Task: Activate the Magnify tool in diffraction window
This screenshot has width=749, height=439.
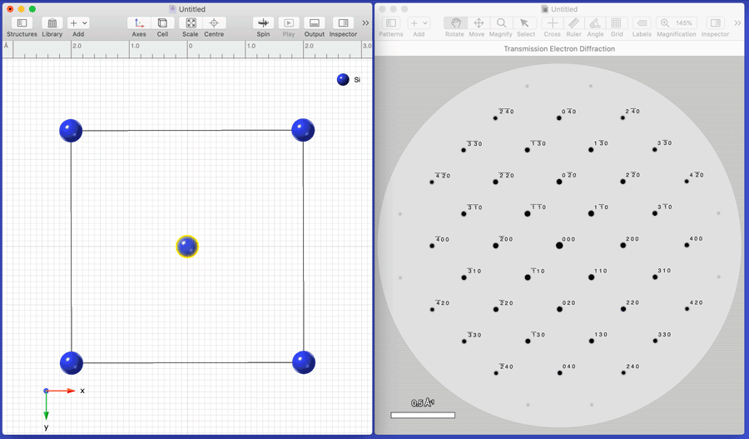Action: tap(501, 23)
